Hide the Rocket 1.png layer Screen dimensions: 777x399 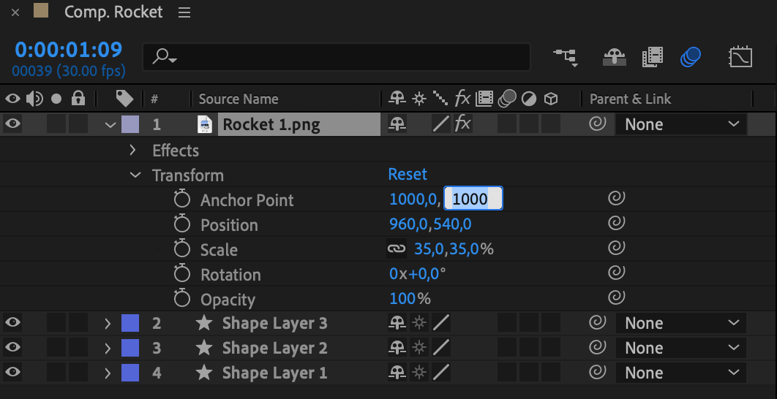coord(13,124)
